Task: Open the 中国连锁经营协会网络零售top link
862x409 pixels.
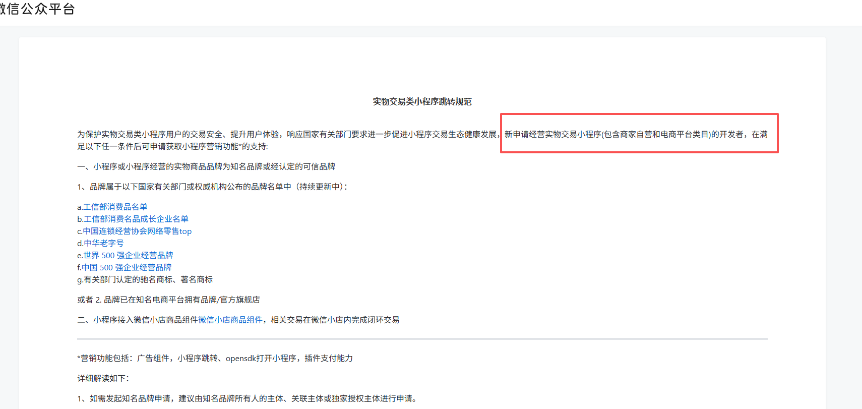Action: (x=137, y=231)
